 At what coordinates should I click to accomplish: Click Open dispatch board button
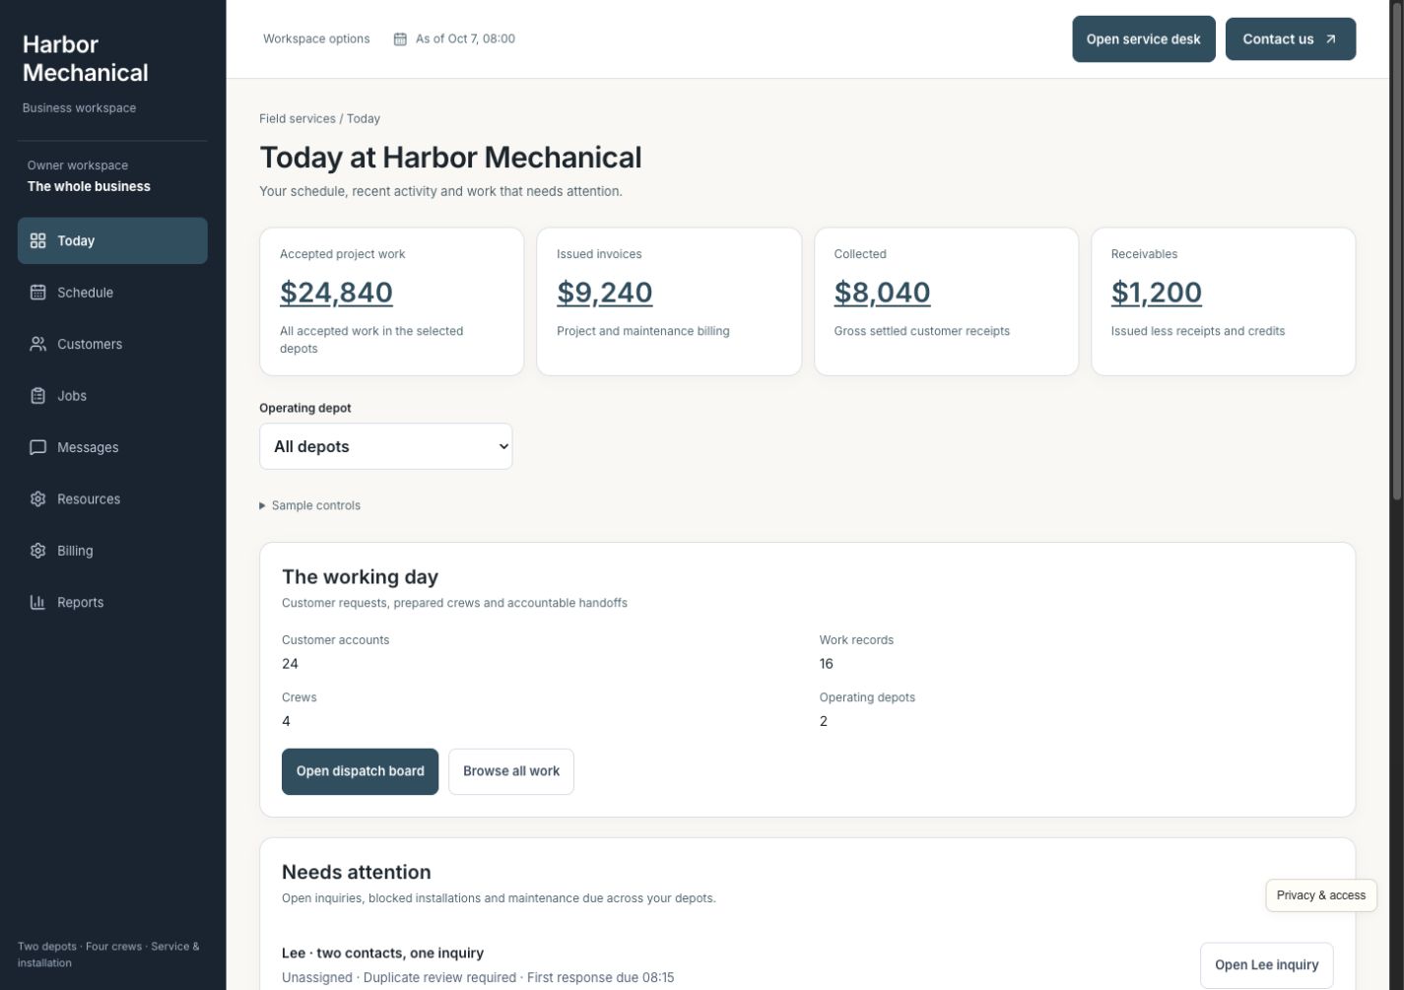click(x=360, y=771)
